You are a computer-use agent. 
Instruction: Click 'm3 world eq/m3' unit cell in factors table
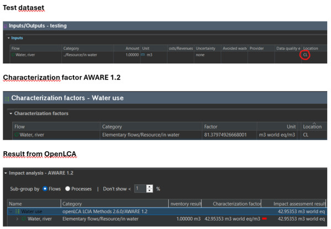tap(277, 135)
